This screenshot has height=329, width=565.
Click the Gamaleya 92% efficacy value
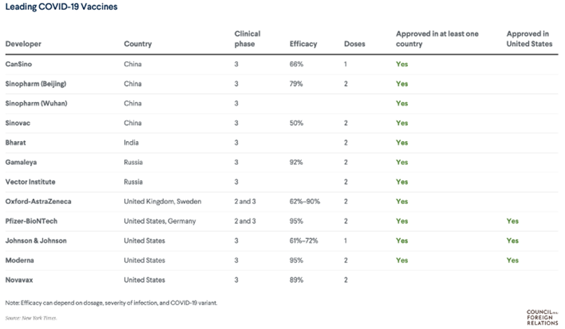tap(296, 162)
